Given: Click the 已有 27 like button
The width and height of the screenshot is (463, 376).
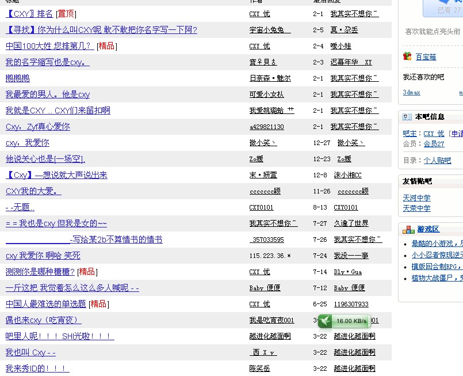Looking at the screenshot, I should click(443, 8).
